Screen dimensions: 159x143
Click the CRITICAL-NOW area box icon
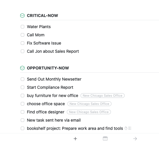point(22,16)
